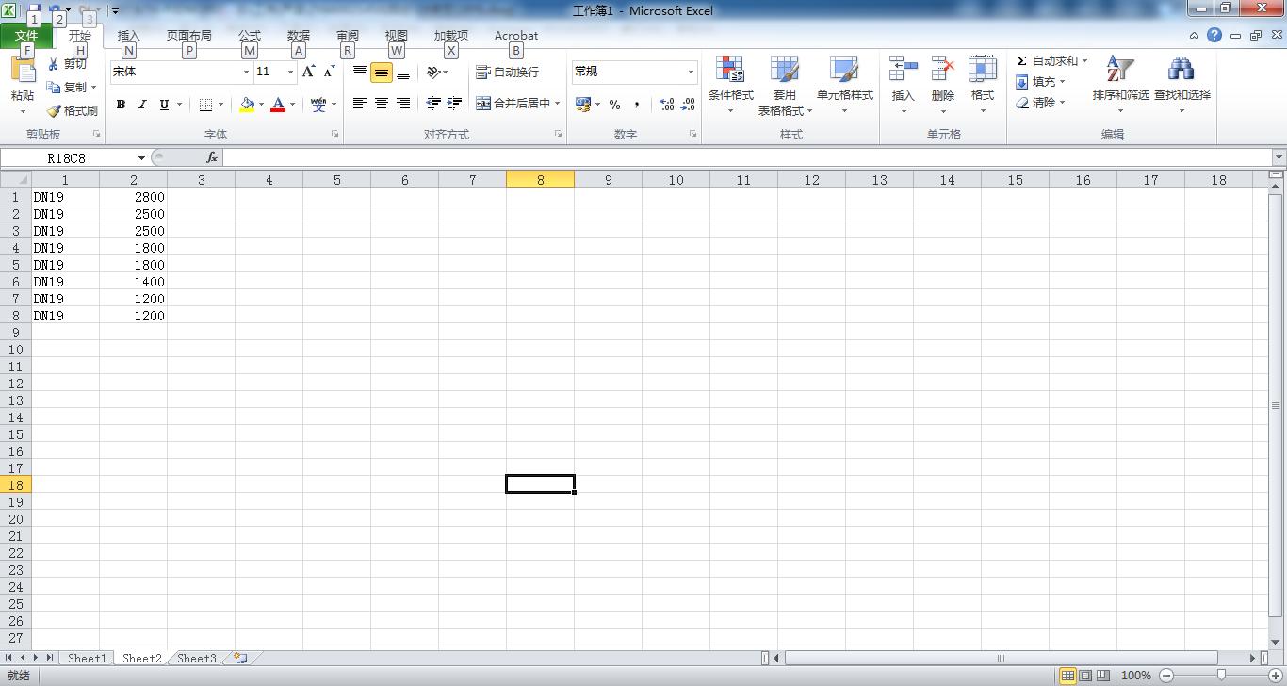Apply percent style to the cell

(614, 105)
